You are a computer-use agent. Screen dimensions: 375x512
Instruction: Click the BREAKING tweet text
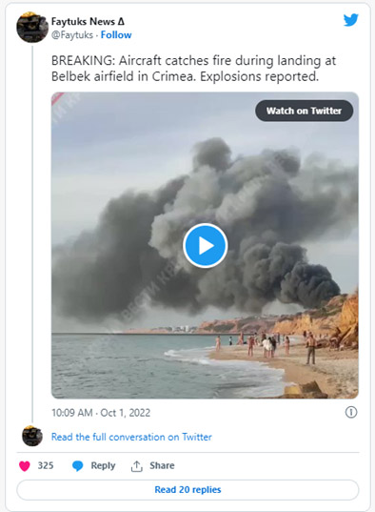pos(193,69)
